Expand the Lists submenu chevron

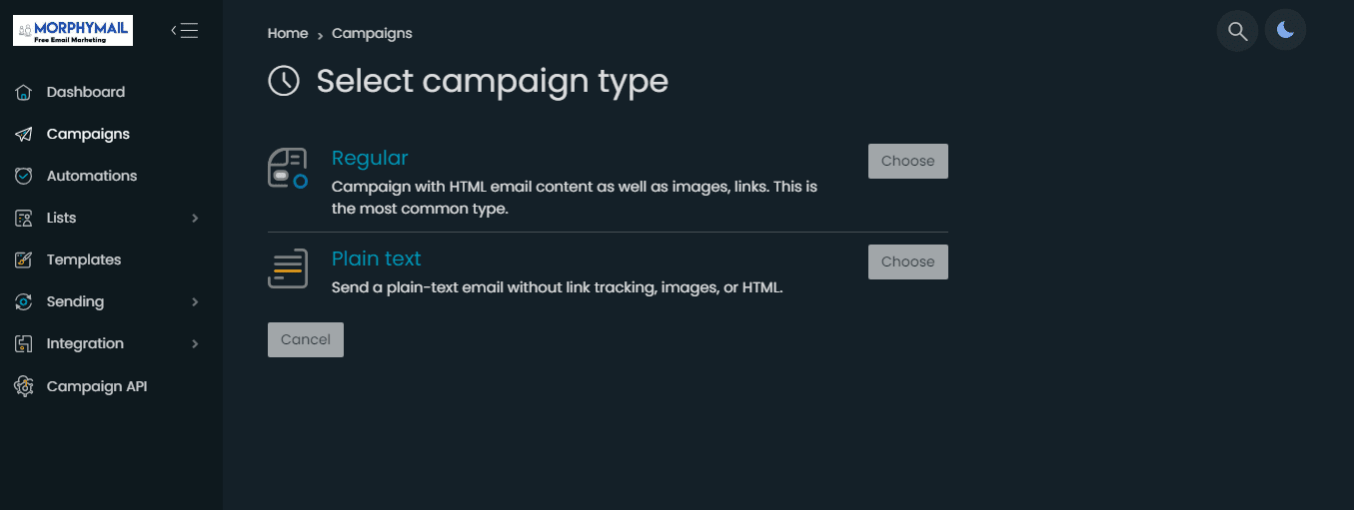point(195,218)
